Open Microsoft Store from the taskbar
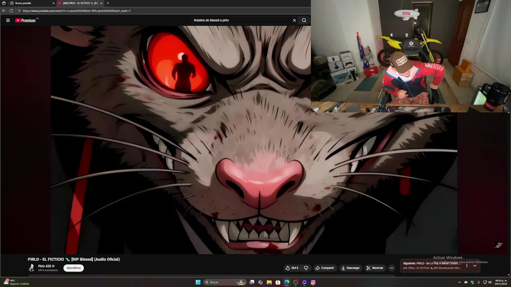The width and height of the screenshot is (511, 287). pos(278,282)
